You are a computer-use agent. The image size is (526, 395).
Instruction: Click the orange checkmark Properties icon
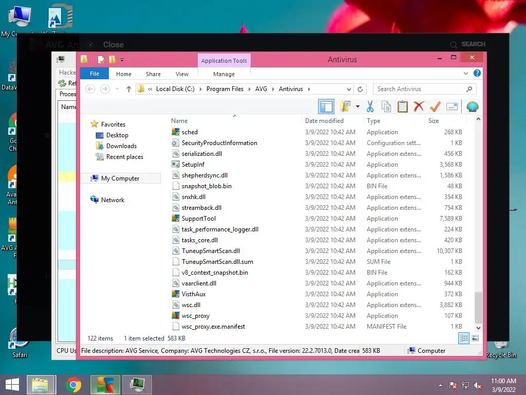(x=435, y=107)
